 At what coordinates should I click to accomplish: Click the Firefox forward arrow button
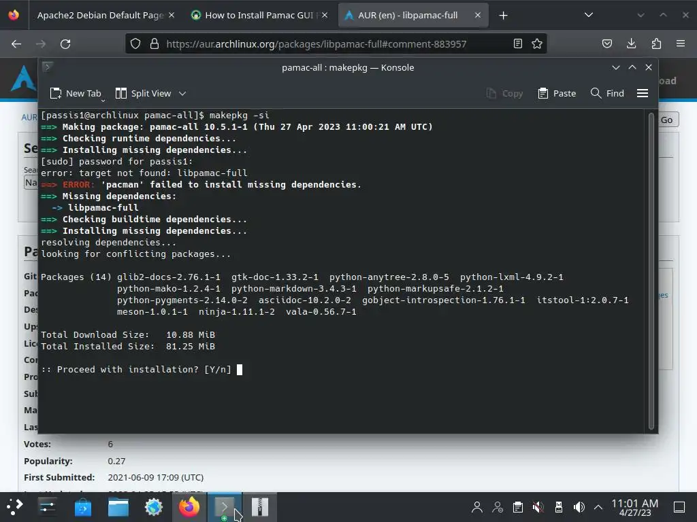pyautogui.click(x=41, y=44)
